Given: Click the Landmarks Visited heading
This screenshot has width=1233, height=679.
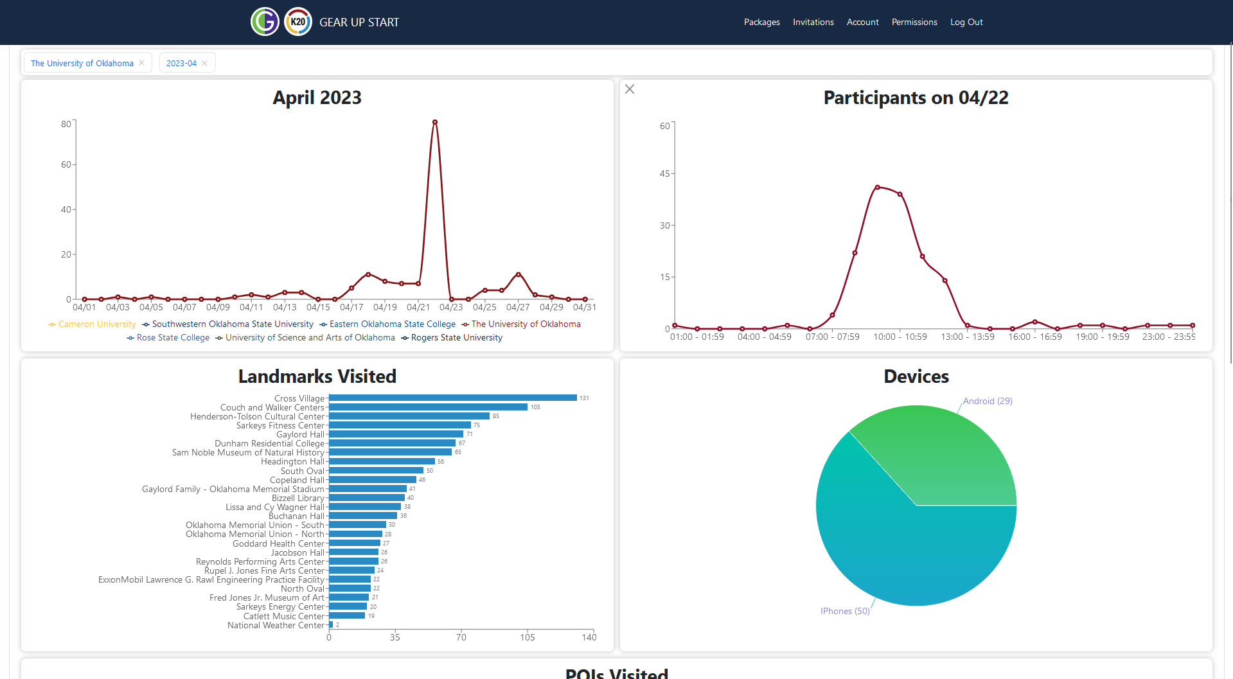Looking at the screenshot, I should (317, 376).
